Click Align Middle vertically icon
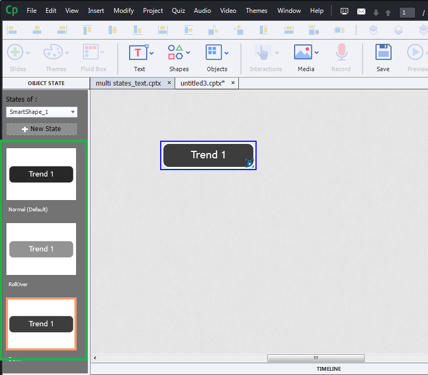 tap(112, 30)
